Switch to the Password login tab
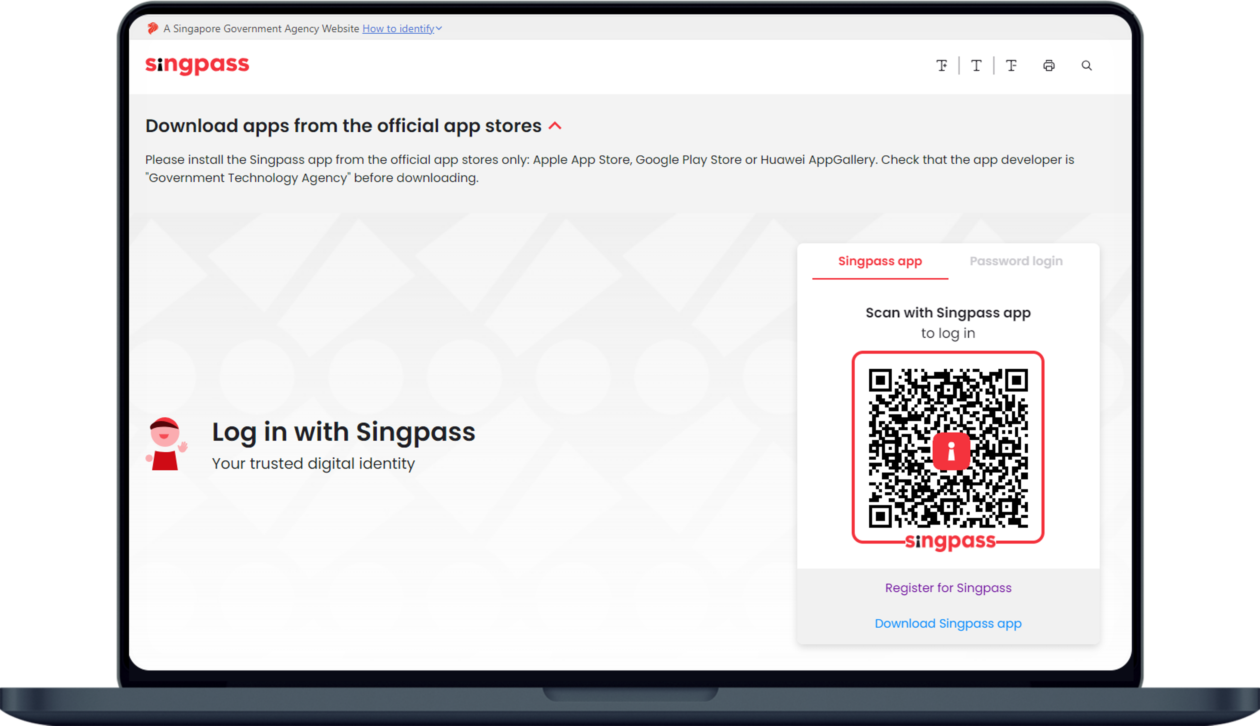Screen dimensions: 1260x726 coord(1016,261)
